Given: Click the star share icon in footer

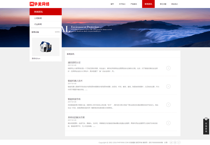Looking at the screenshot, I should pyautogui.click(x=175, y=142).
